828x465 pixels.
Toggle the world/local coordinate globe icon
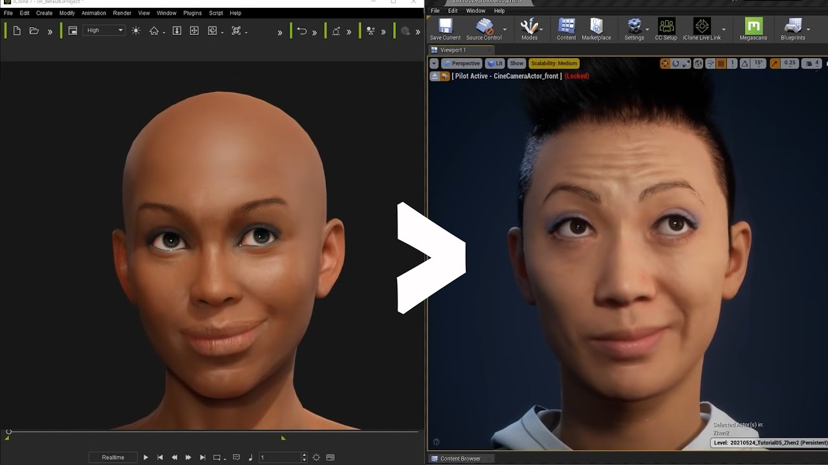click(699, 63)
